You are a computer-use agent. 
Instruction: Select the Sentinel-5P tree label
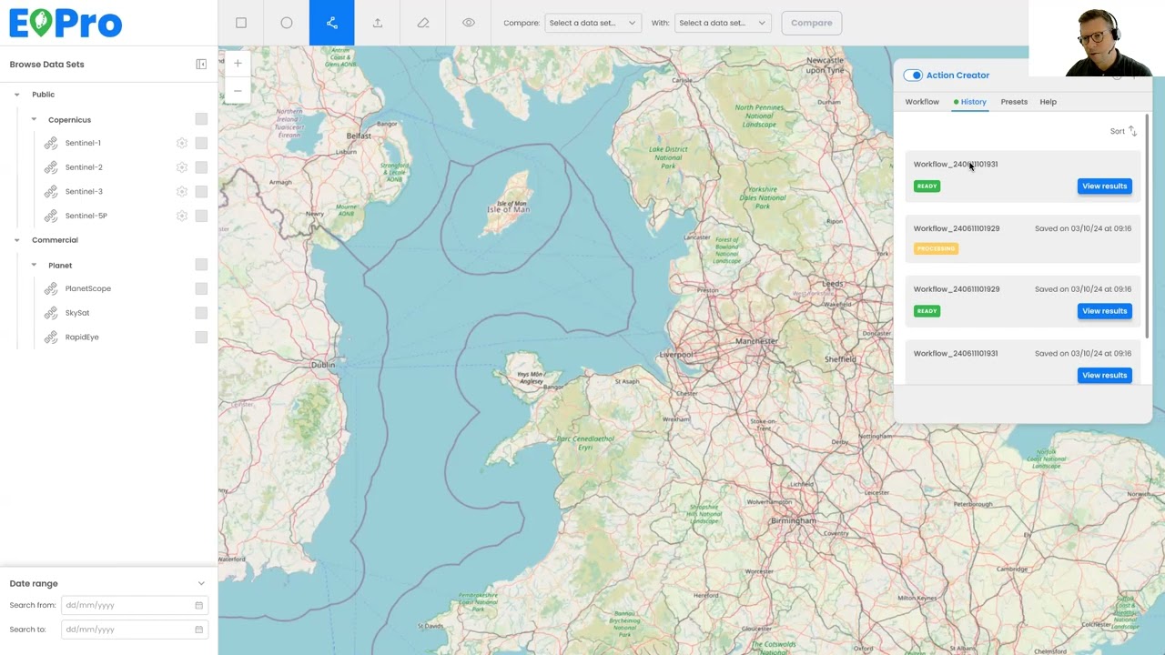pos(86,216)
